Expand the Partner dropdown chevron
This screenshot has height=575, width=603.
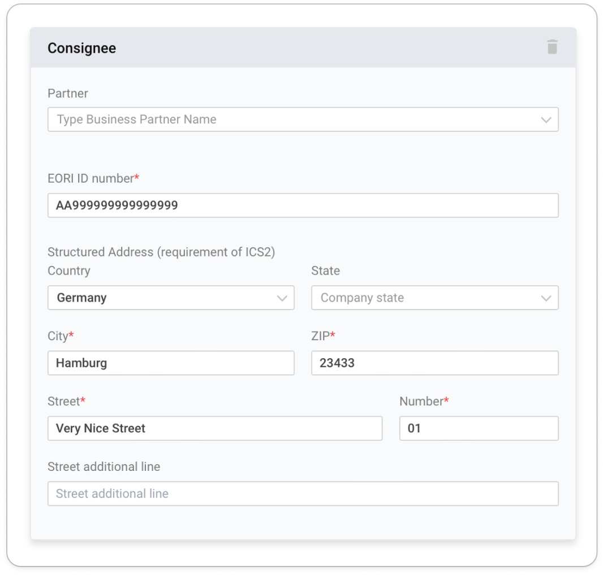pyautogui.click(x=546, y=119)
